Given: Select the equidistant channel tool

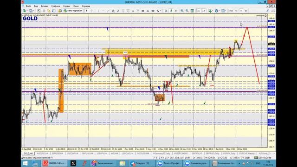Looking at the screenshot, I should tap(113, 11).
